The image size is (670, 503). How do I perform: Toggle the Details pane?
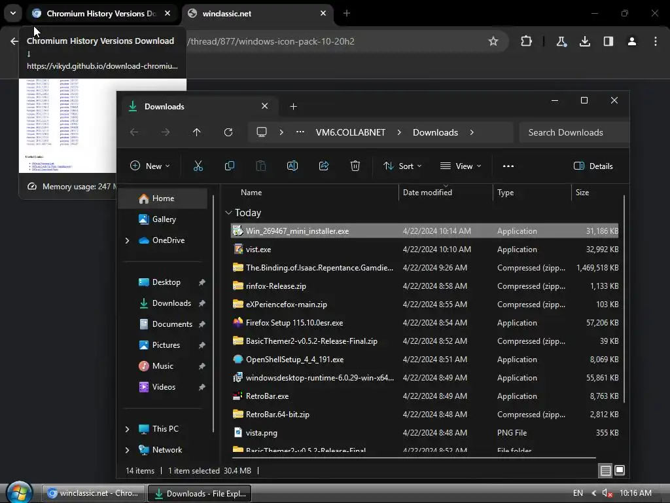click(x=593, y=166)
